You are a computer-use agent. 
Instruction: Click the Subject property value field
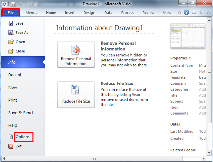(x=202, y=101)
